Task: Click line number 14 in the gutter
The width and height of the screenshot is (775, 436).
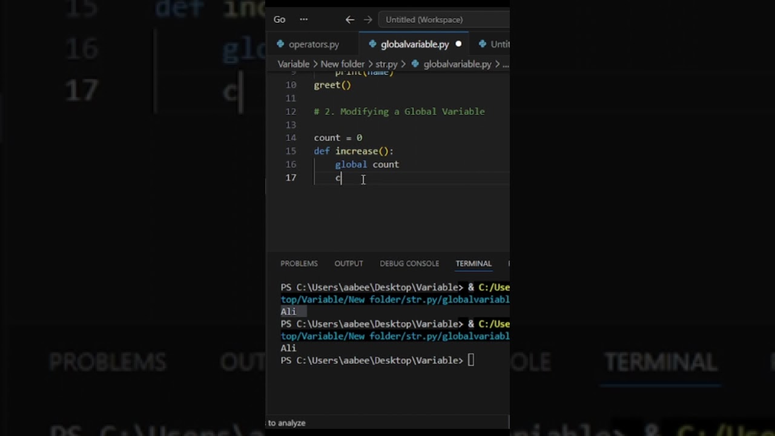Action: click(x=291, y=137)
